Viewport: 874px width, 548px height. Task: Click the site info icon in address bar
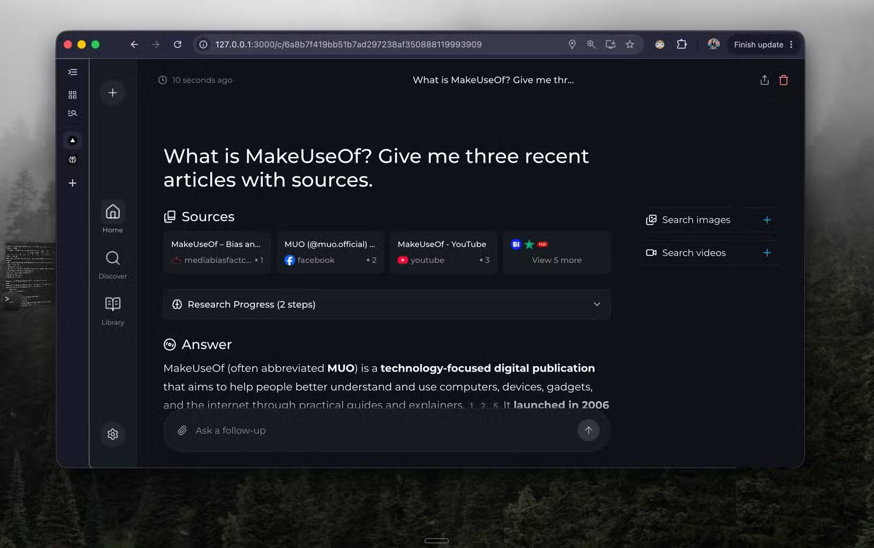(203, 45)
